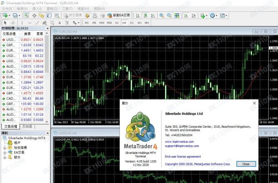Switch chart to bar chart style
Image resolution: width=278 pixels, height=183 pixels.
tap(138, 15)
